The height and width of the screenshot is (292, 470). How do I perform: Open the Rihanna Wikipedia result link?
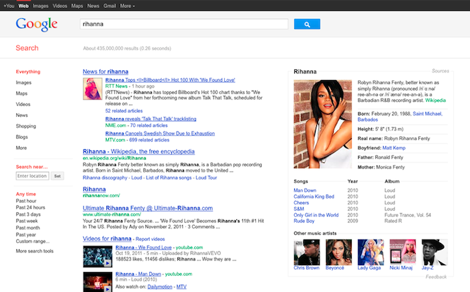[x=138, y=152]
